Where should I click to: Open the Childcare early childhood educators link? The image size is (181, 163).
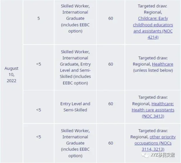click(153, 28)
